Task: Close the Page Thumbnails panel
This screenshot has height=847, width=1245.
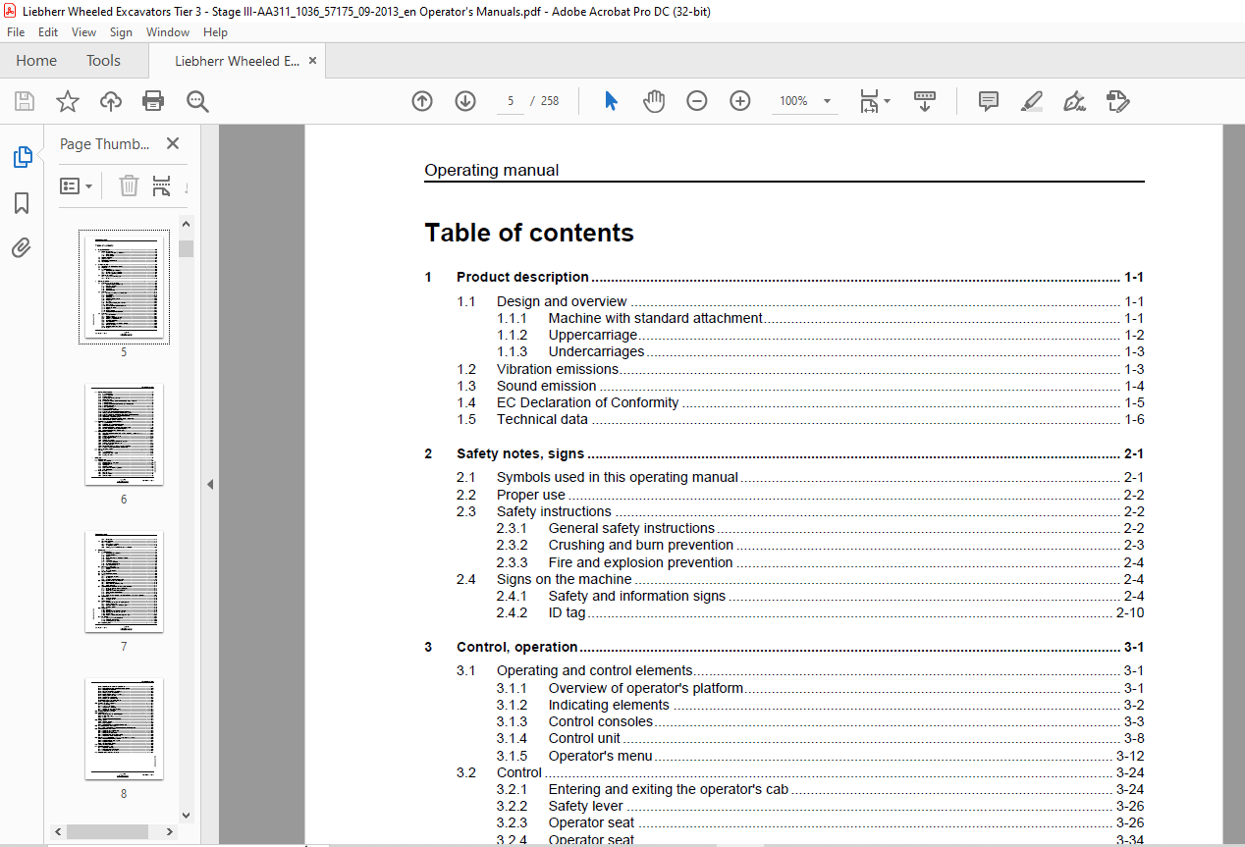Action: 173,143
